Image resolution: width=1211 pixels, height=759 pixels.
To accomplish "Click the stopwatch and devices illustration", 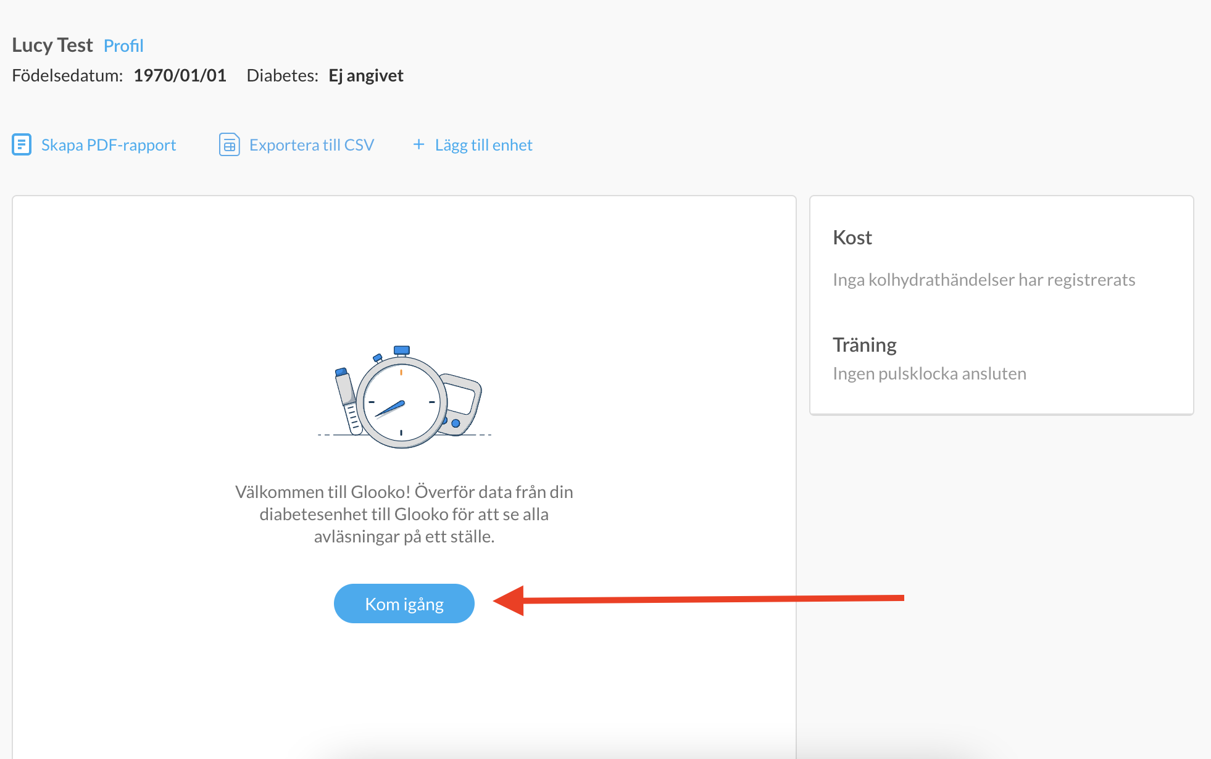I will 404,397.
